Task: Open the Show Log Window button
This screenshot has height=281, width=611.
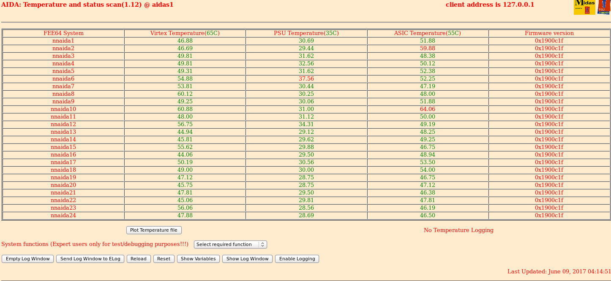Action: pos(248,259)
